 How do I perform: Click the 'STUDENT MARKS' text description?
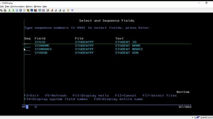click(x=129, y=49)
